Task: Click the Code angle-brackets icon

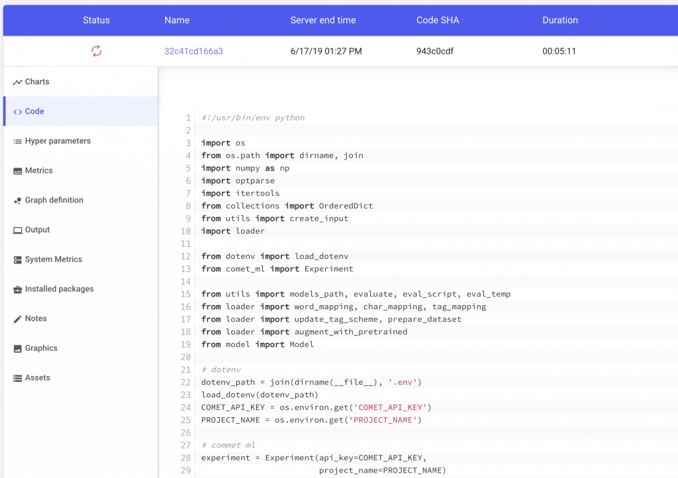Action: click(x=17, y=112)
